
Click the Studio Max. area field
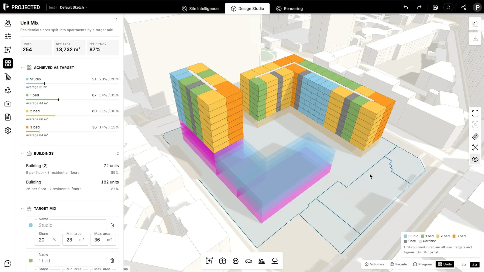pos(103,240)
